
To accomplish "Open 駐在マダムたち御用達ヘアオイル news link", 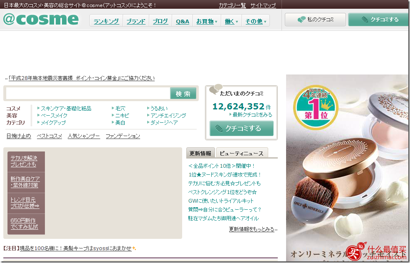I will [223, 218].
